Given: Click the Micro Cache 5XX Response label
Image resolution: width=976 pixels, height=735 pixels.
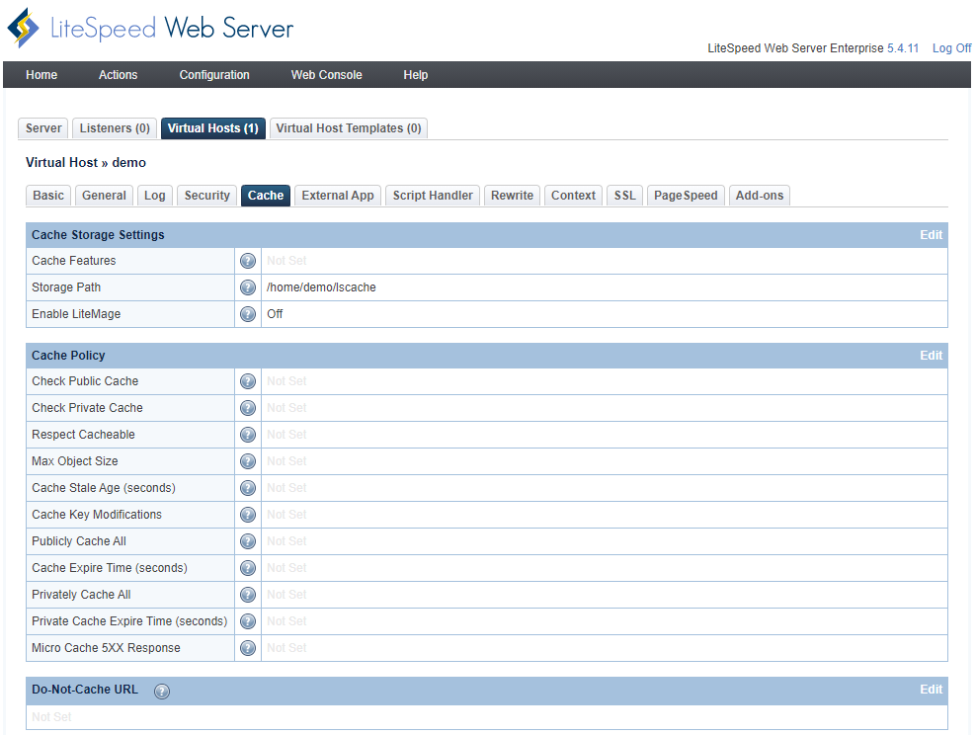Looking at the screenshot, I should pos(106,648).
